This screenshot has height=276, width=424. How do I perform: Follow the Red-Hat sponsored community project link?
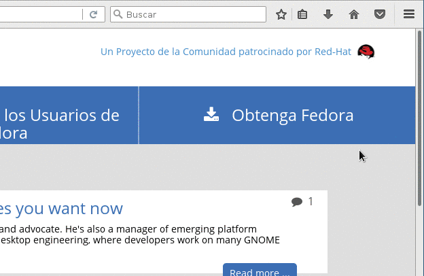tap(226, 52)
